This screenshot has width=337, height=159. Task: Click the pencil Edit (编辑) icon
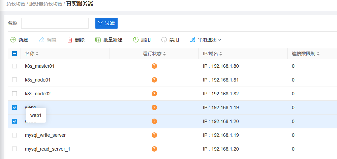click(x=41, y=40)
